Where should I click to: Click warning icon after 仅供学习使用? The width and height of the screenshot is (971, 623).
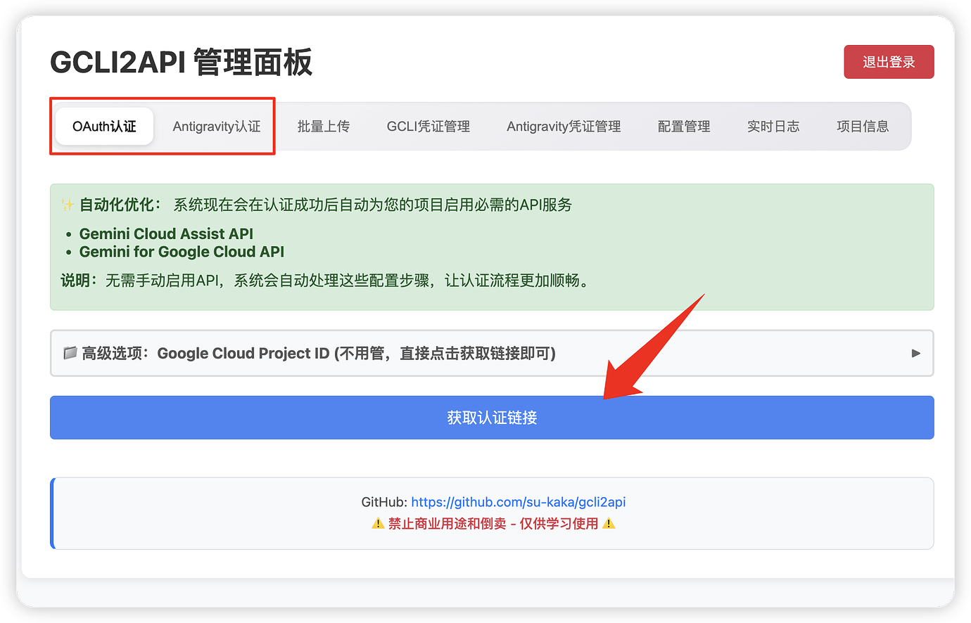click(609, 523)
